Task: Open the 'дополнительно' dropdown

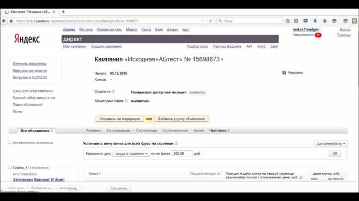Action: tap(331, 143)
